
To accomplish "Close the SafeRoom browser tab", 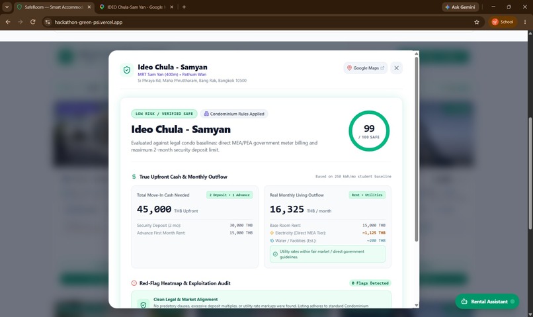I will (x=89, y=7).
